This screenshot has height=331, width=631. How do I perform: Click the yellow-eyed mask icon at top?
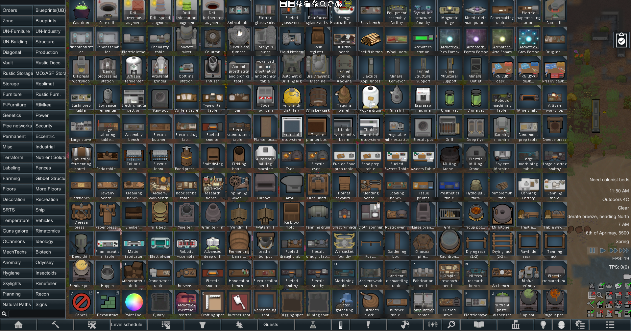click(x=348, y=4)
